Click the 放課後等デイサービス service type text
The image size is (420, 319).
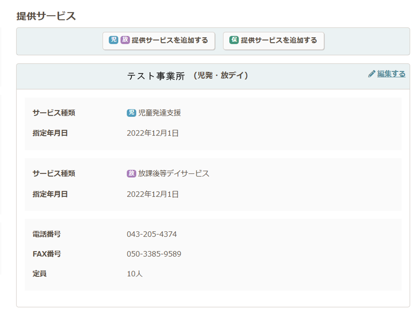(x=174, y=173)
